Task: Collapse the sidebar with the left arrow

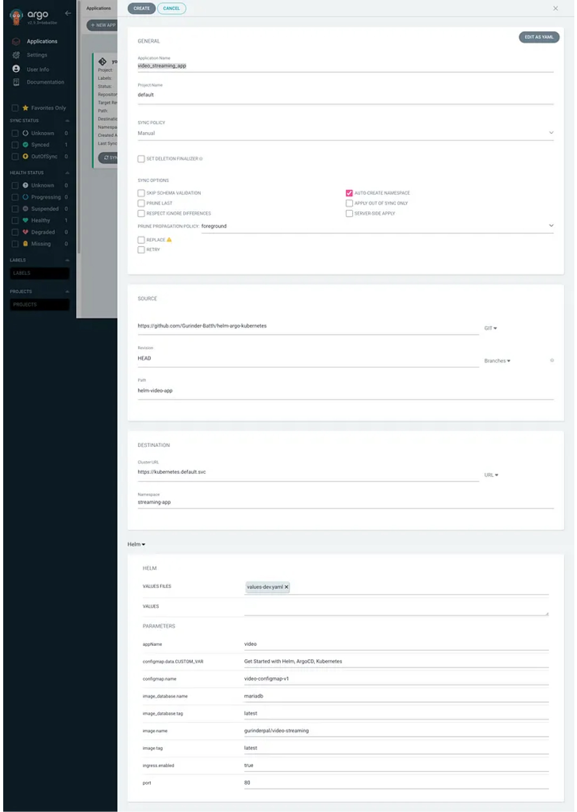Action: click(x=68, y=13)
